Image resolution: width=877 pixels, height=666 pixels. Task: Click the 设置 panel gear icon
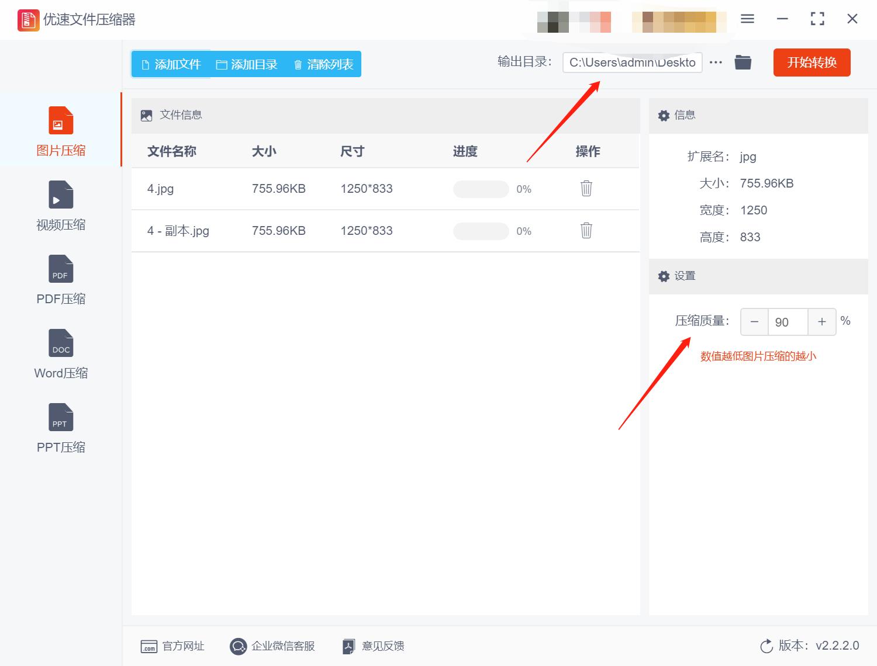click(x=664, y=276)
